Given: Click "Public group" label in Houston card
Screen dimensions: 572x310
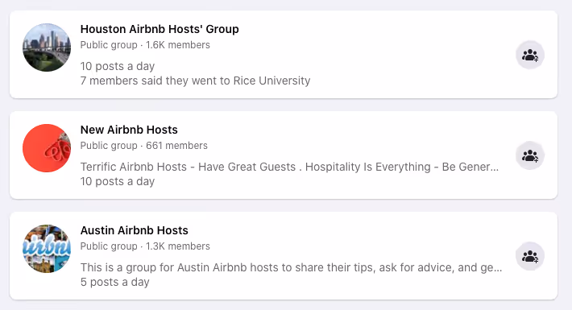Looking at the screenshot, I should point(109,45).
